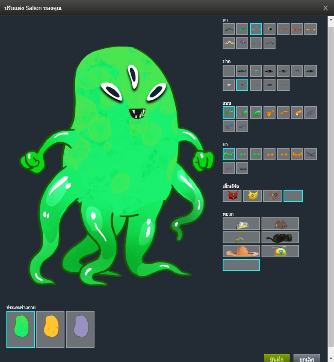Choose the wide dark green mouth
334x362 pixels.
(242, 71)
